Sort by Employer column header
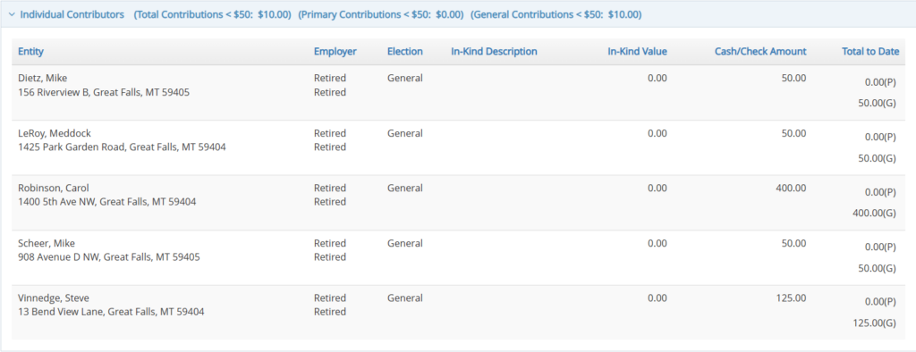The image size is (916, 352). pos(335,51)
